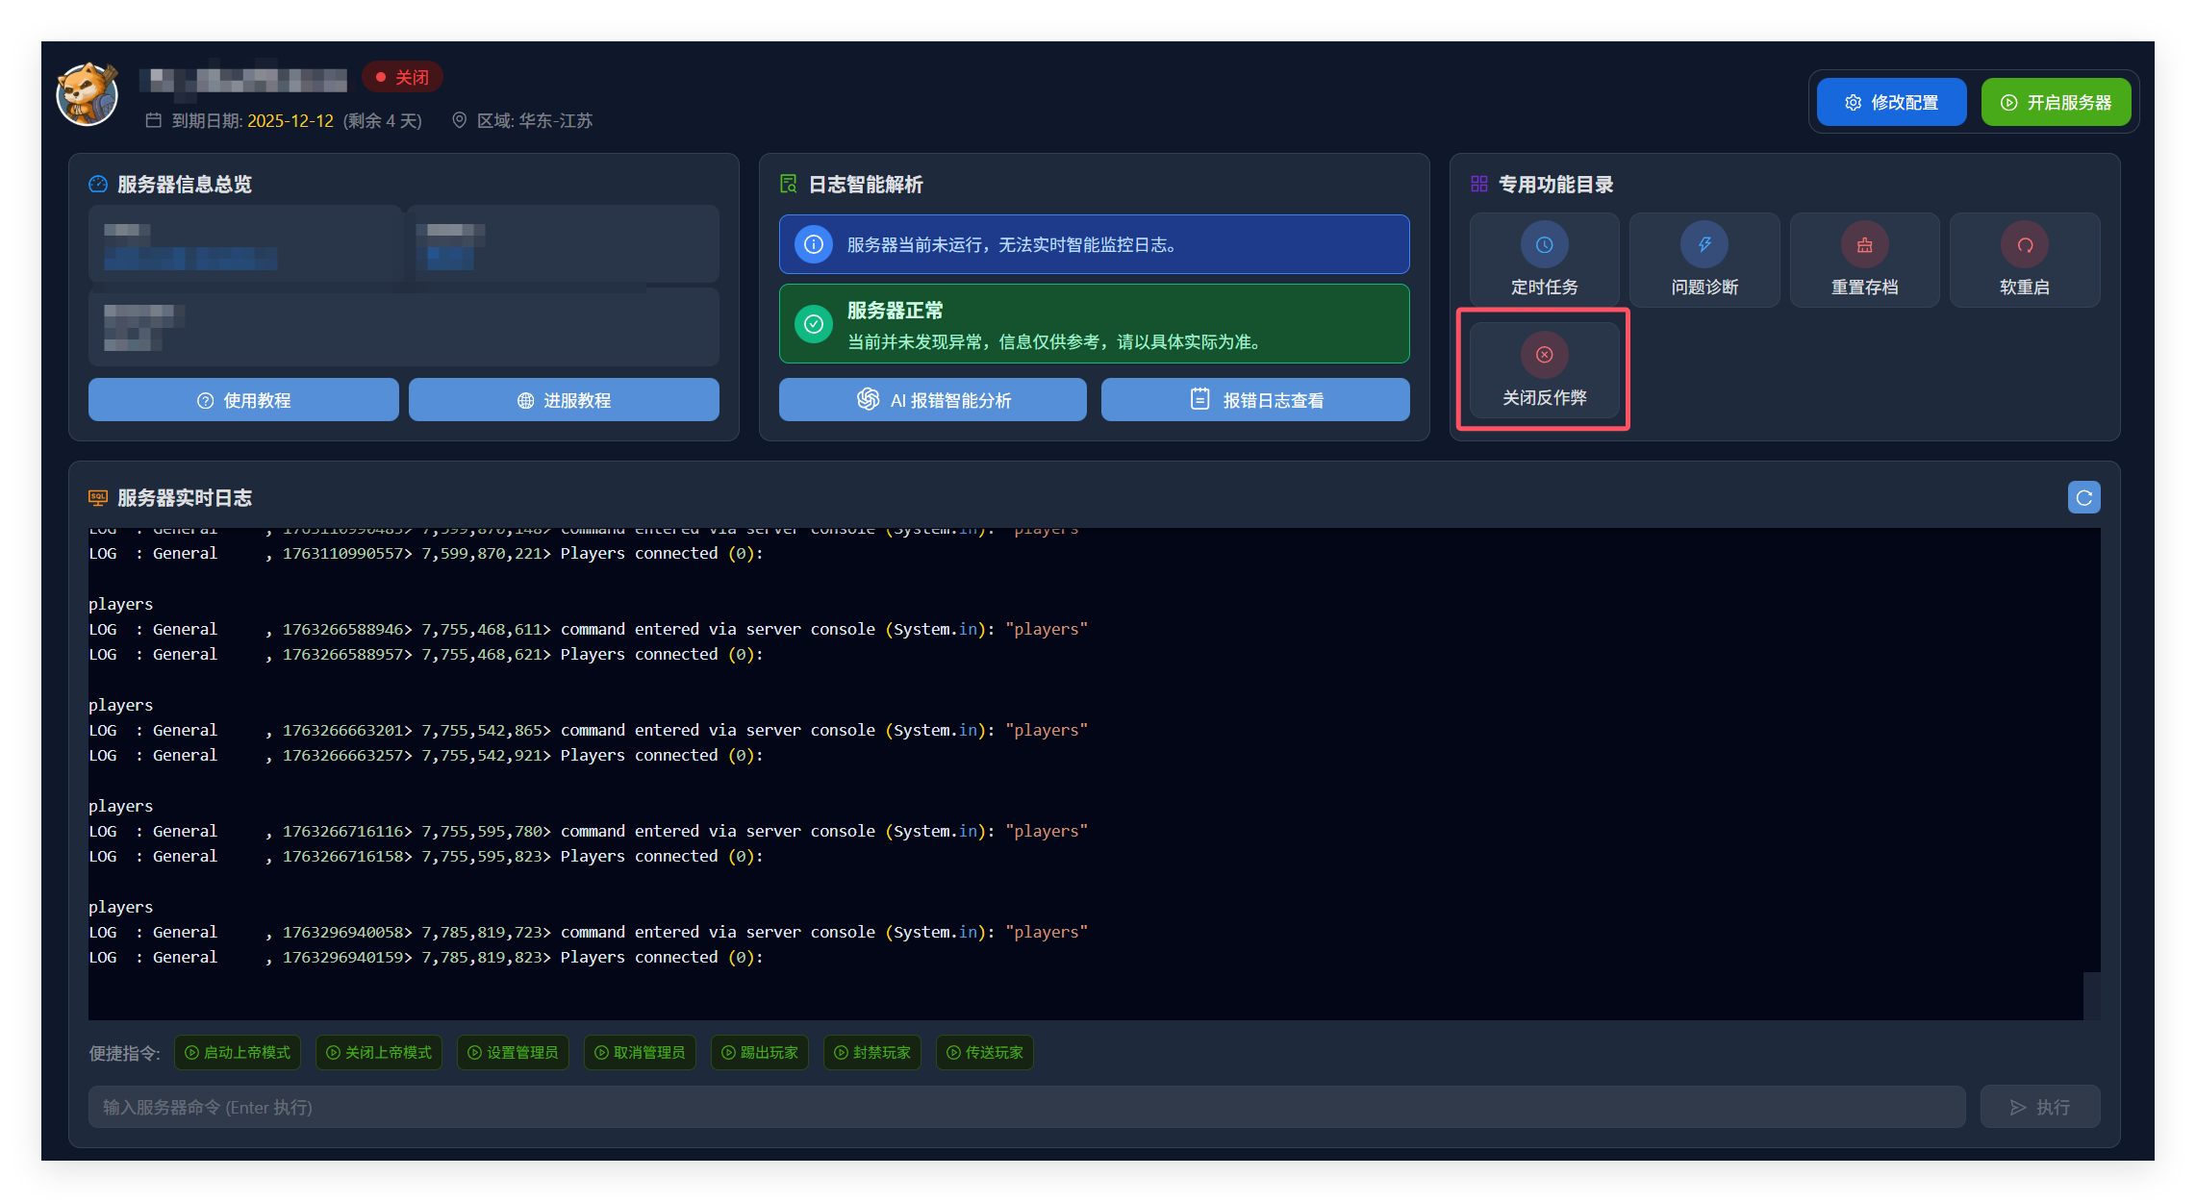Click the blue info notice icon
The width and height of the screenshot is (2196, 1202).
coord(813,244)
